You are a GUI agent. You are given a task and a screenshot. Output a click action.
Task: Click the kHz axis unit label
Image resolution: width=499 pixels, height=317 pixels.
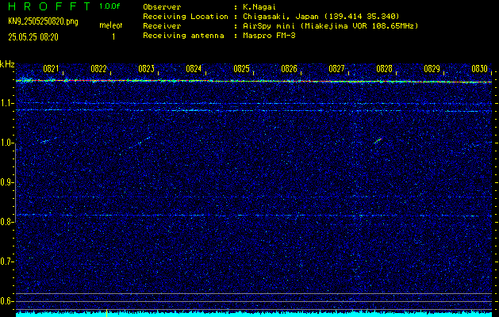[x=7, y=64]
